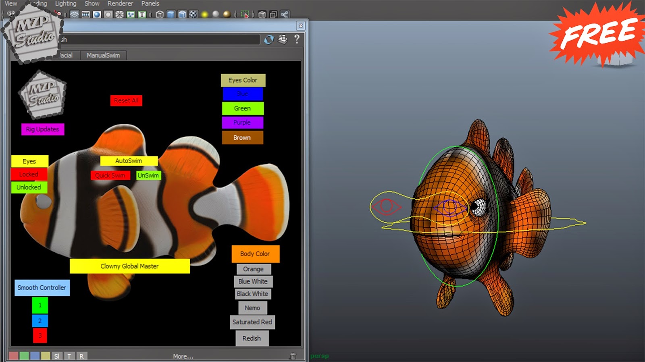
Task: Toggle wireframe on shaded cube icon
Action: coord(182,15)
